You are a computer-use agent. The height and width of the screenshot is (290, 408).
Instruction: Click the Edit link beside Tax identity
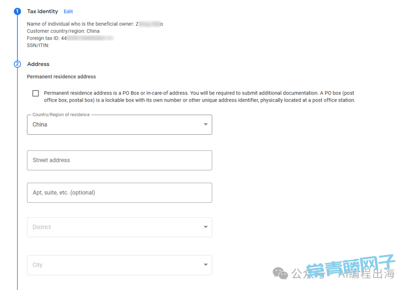pos(68,11)
